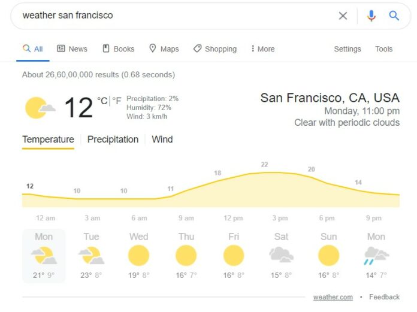Send Feedback about the weather card
This screenshot has width=417, height=312.
(x=384, y=297)
